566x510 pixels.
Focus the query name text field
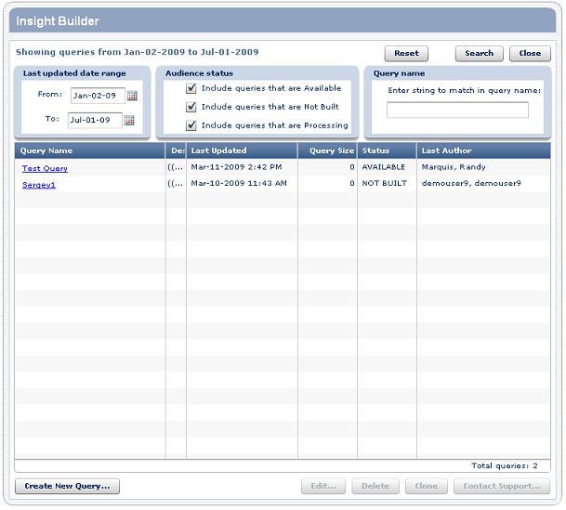point(457,111)
